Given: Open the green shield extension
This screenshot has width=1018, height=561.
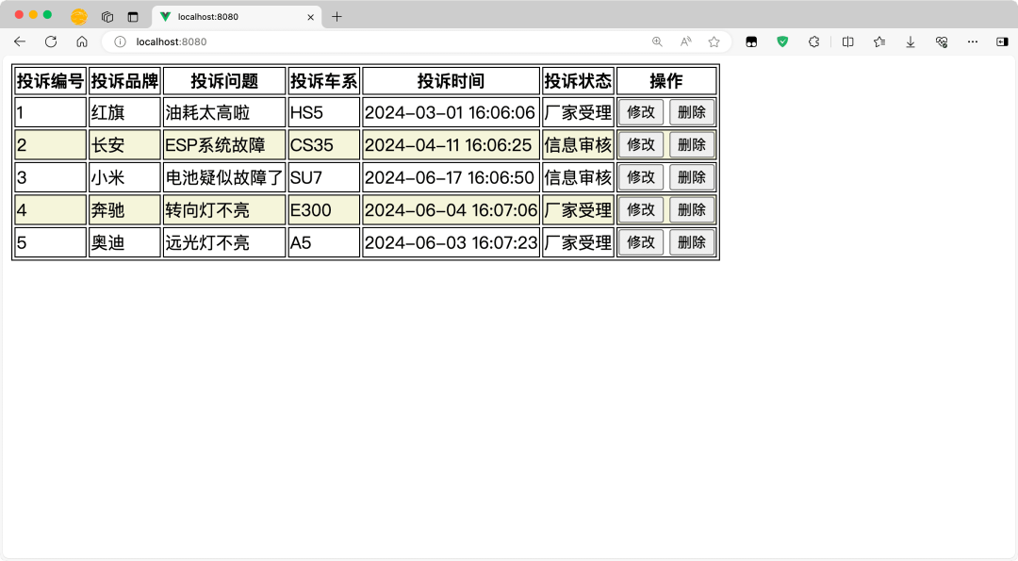Looking at the screenshot, I should tap(782, 41).
